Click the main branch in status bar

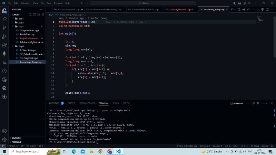[x=11, y=146]
